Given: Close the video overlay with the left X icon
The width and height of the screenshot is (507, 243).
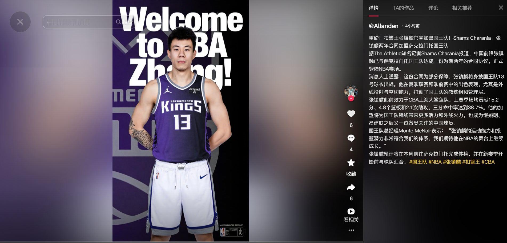Looking at the screenshot, I should pos(20,22).
